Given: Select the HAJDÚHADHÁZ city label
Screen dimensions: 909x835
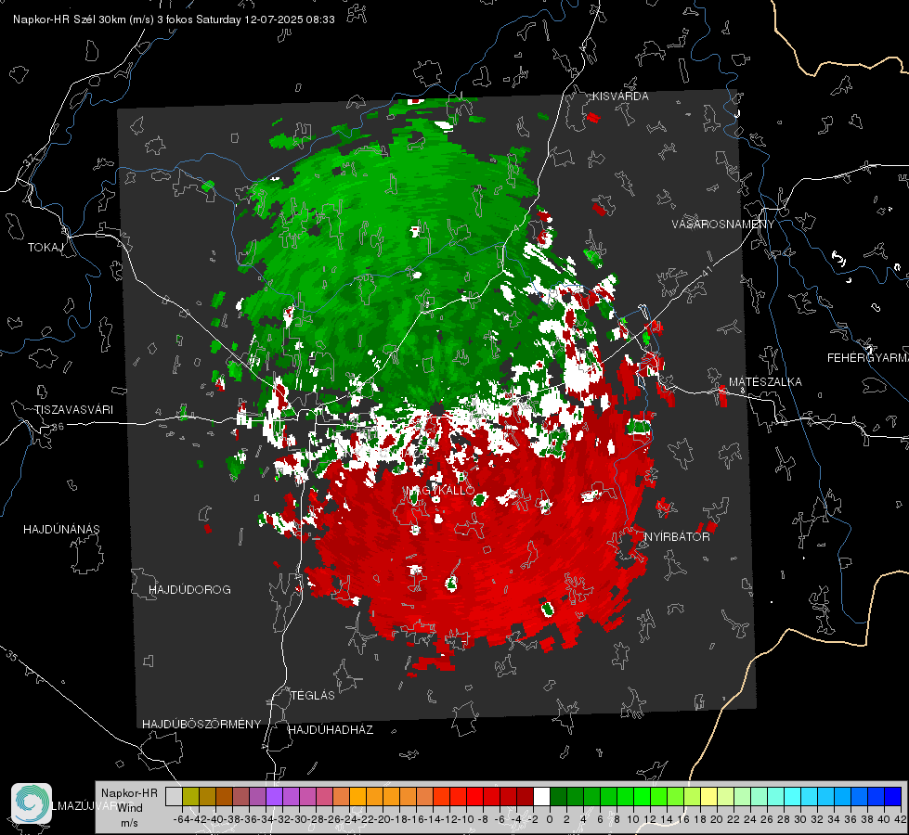Looking at the screenshot, I should tap(331, 729).
